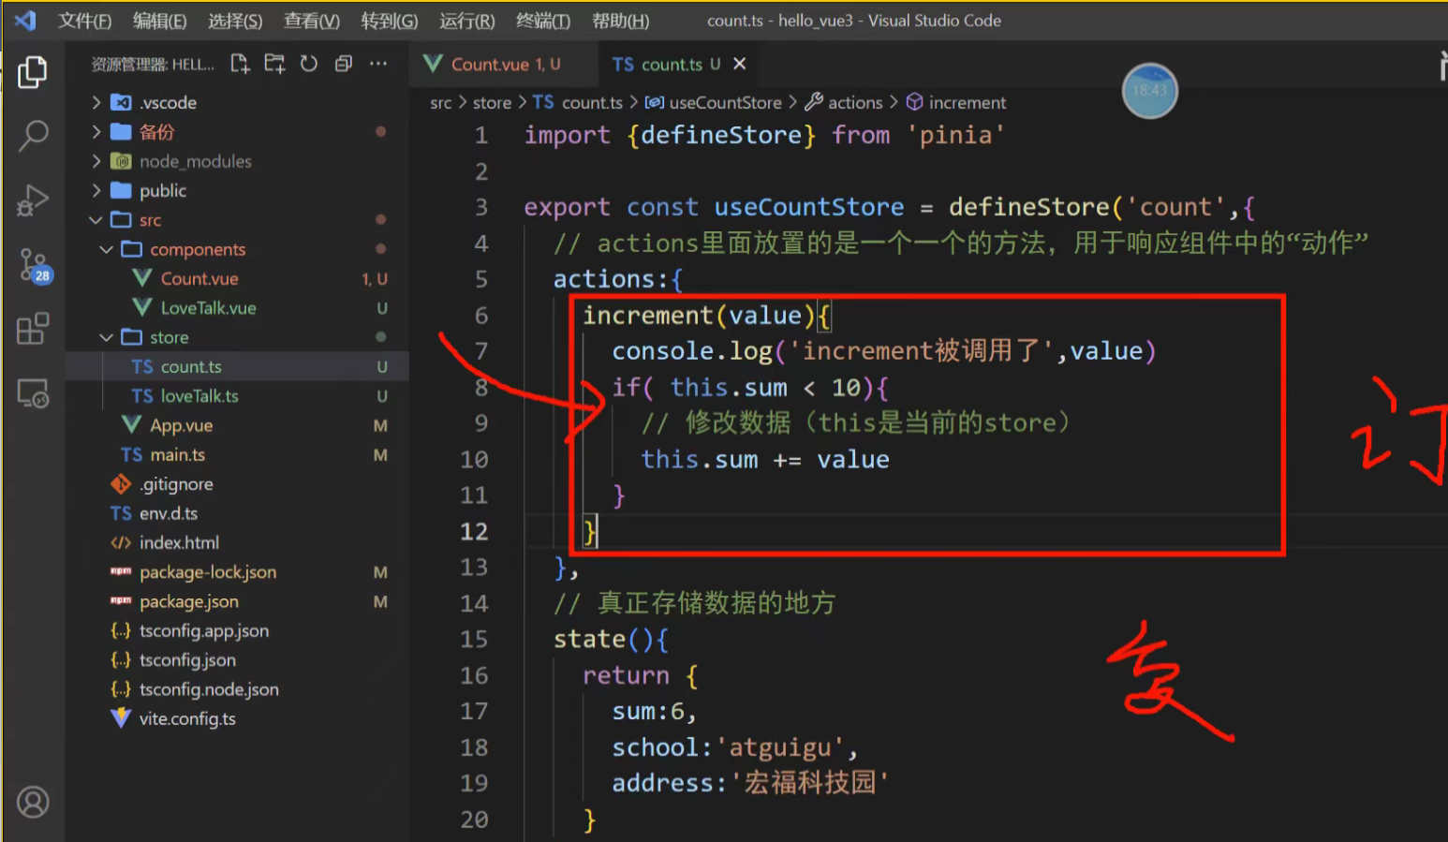Open Source Control view with 28 badge
This screenshot has width=1448, height=842.
(35, 265)
